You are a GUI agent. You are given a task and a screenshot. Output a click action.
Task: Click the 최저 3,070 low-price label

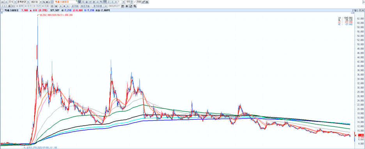tap(41, 147)
